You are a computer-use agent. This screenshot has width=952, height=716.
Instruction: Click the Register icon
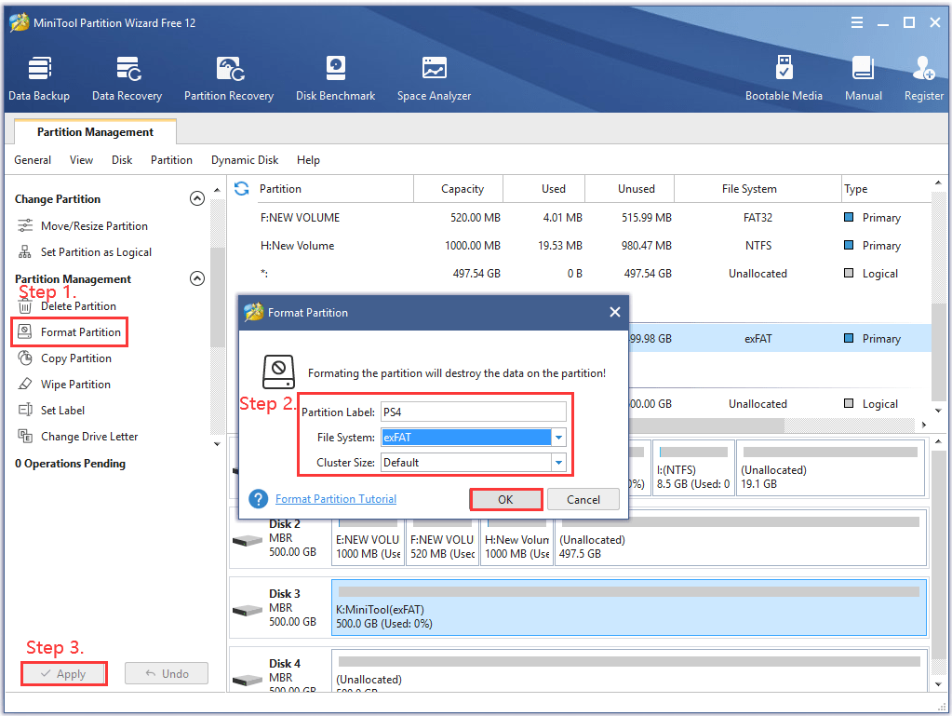[x=923, y=78]
